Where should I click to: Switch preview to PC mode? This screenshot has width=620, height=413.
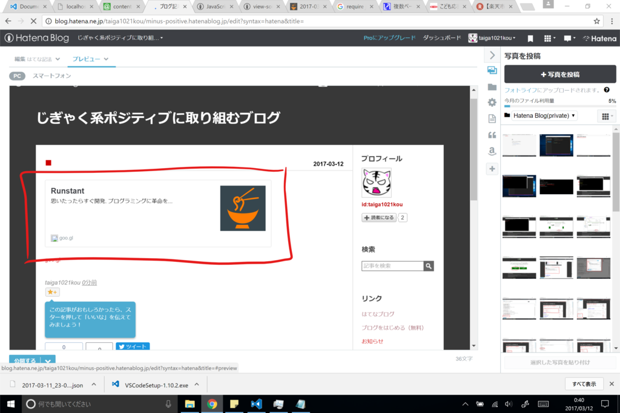tap(17, 76)
